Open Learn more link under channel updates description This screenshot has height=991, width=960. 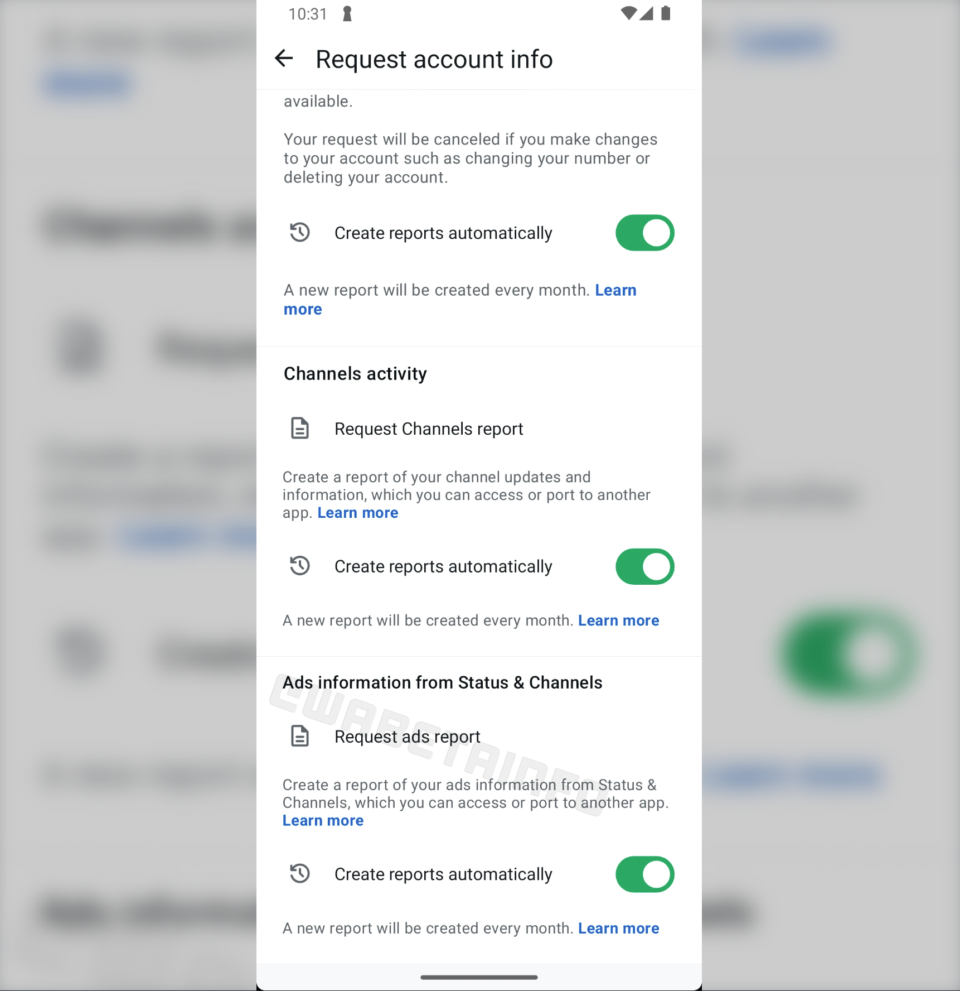358,513
